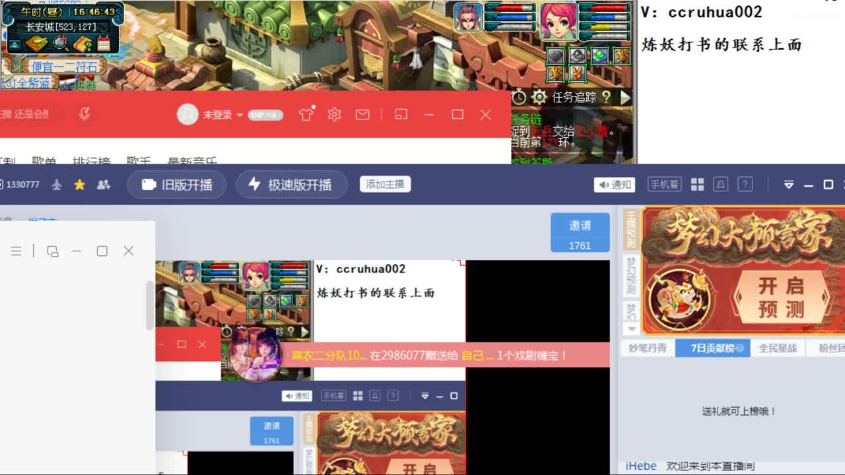Click the picture-in-picture icon in small window
845x475 pixels.
(53, 251)
